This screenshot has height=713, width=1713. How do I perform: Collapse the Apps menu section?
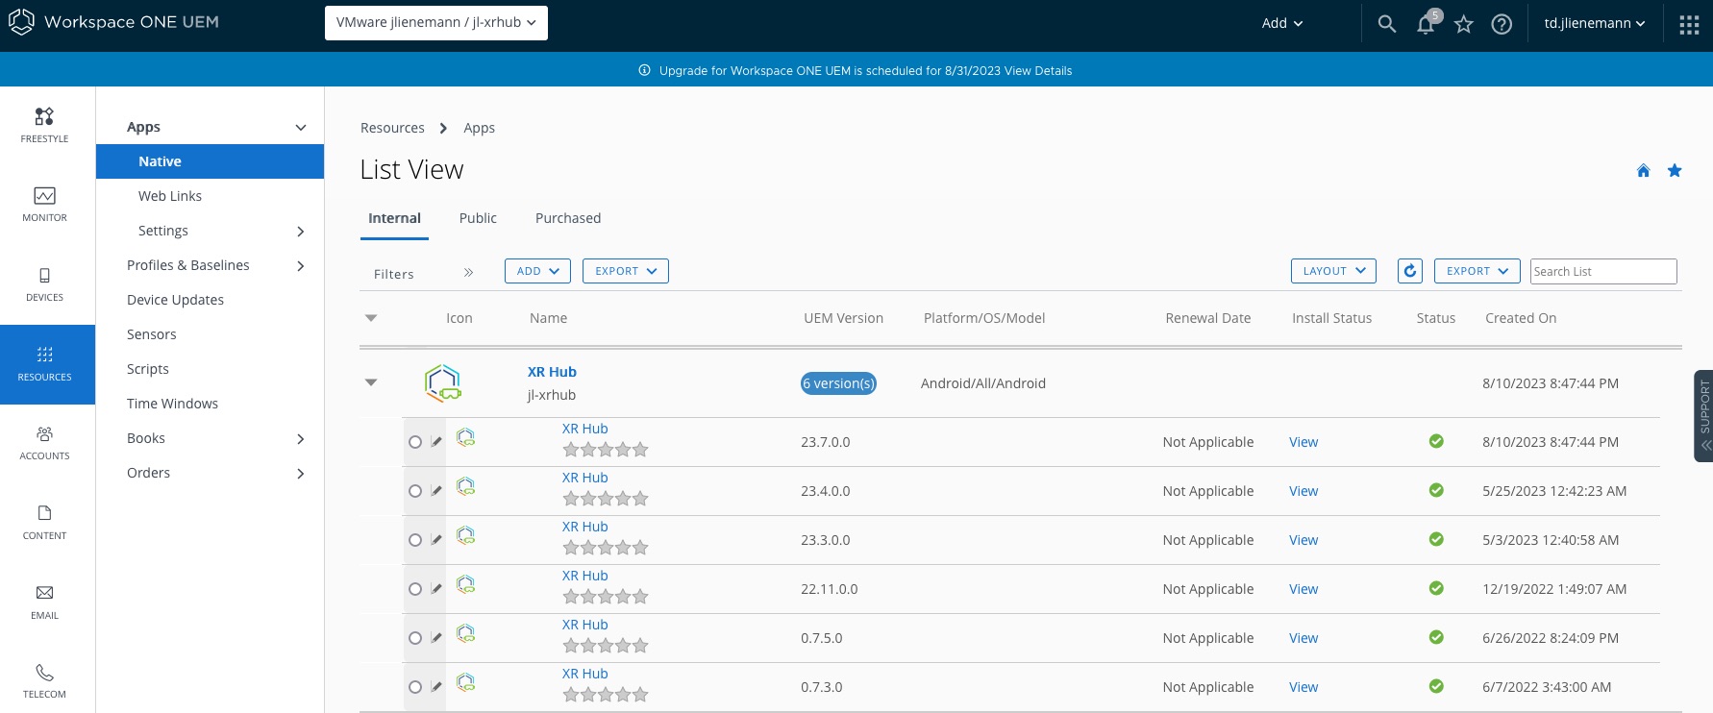(301, 127)
